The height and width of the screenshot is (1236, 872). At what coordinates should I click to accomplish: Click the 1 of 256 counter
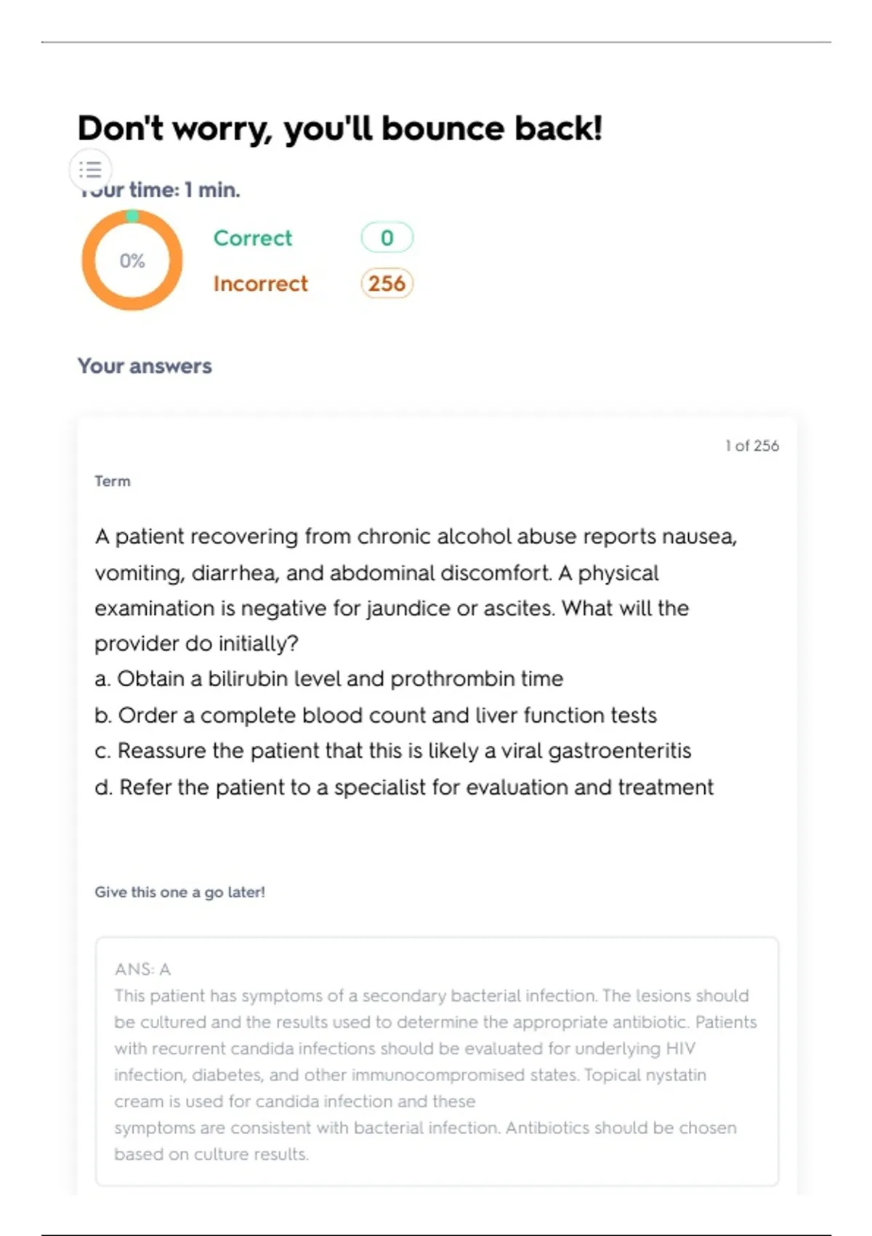tap(751, 446)
